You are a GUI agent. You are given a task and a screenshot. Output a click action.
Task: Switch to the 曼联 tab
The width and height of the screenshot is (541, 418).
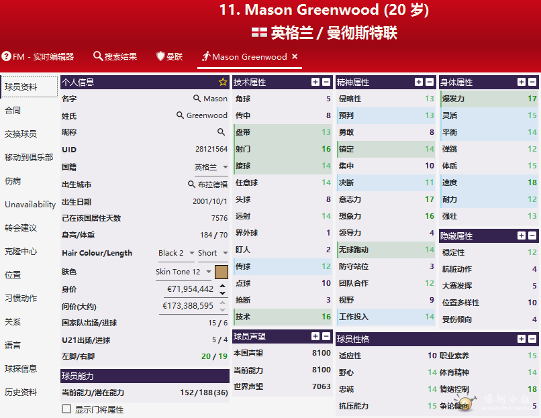click(169, 57)
